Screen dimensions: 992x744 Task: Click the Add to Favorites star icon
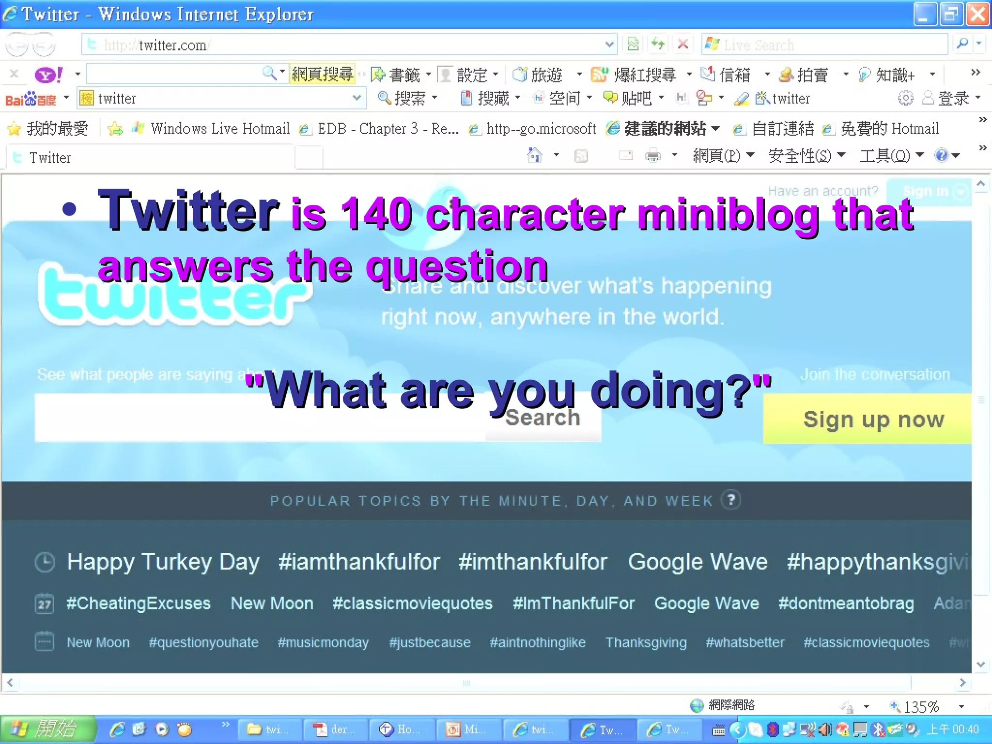(x=115, y=129)
